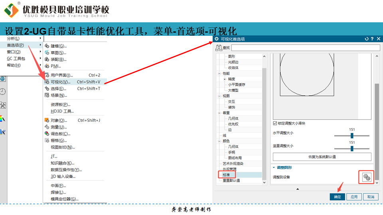Viewport: 383px width, 215px height.
Task: Click the tools icon in left sidebar
Action: point(3,105)
